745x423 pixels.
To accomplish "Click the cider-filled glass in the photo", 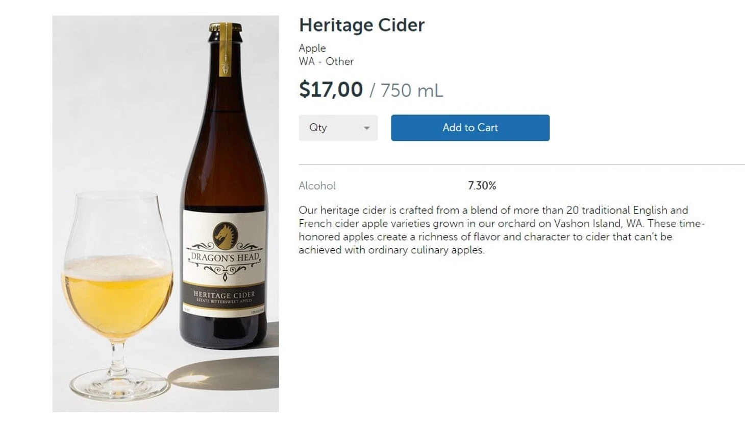I will pyautogui.click(x=117, y=301).
